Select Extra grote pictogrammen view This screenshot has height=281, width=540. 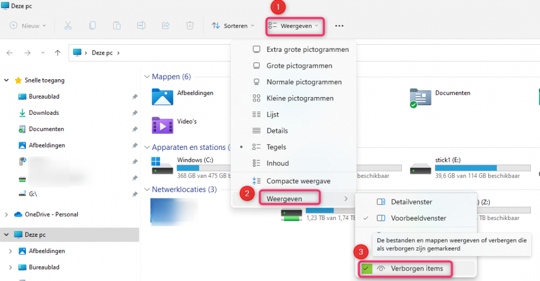[x=293, y=50]
